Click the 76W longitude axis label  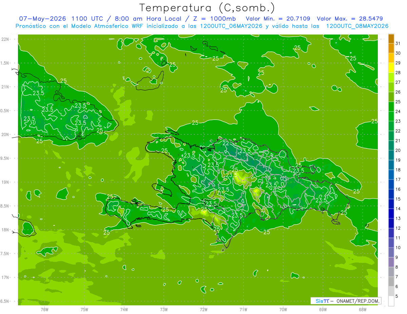click(44, 310)
